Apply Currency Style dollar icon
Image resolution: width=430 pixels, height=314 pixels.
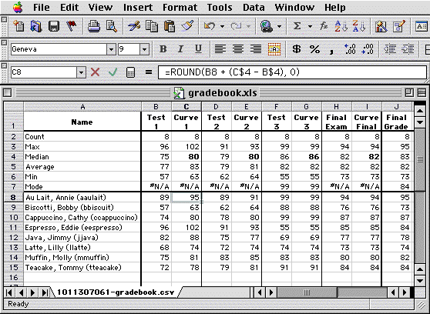(x=297, y=49)
